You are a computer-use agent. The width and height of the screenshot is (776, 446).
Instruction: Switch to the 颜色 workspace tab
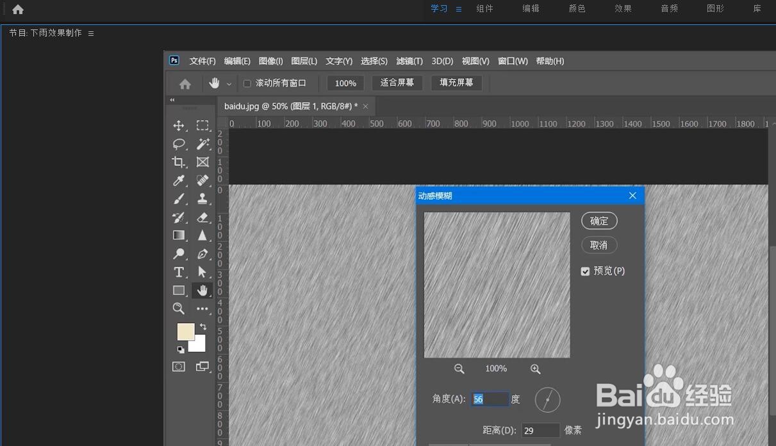pyautogui.click(x=577, y=9)
